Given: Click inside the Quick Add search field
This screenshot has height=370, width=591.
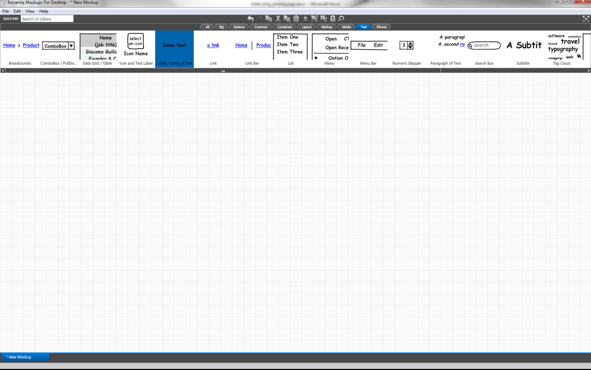Looking at the screenshot, I should [47, 18].
